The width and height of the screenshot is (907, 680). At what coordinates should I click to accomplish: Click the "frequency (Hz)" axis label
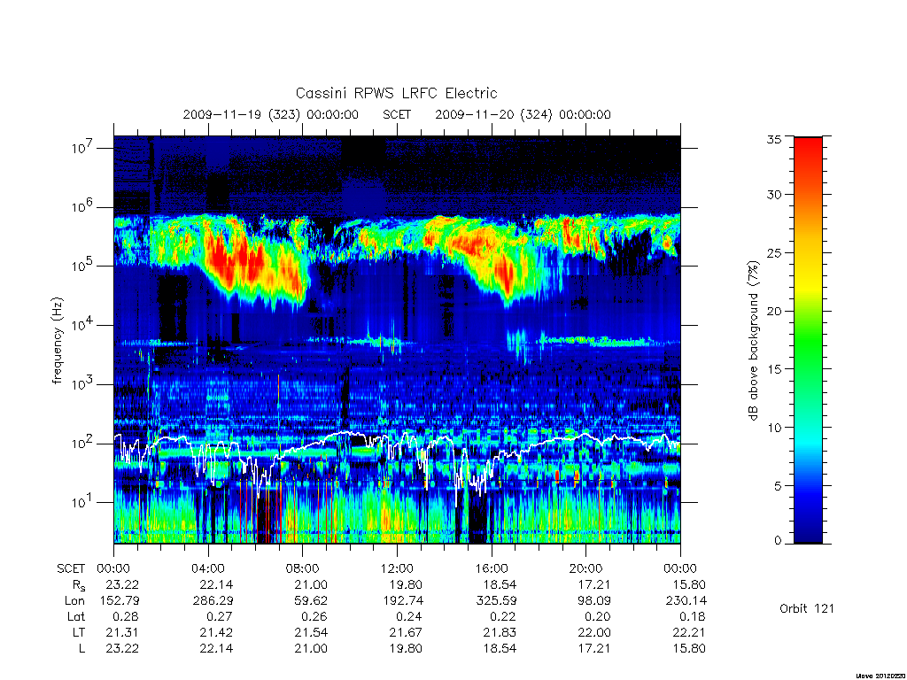pyautogui.click(x=57, y=341)
